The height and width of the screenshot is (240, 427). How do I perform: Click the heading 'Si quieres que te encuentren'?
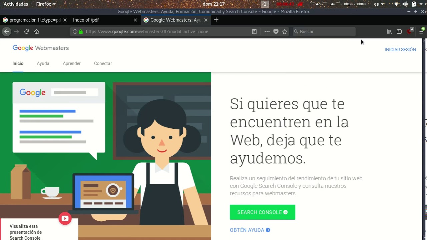pos(289,131)
